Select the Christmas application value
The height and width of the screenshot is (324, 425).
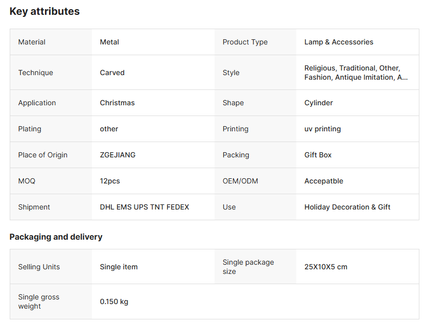click(117, 103)
